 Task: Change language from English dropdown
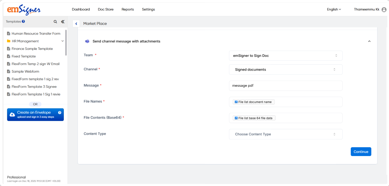coord(334,9)
